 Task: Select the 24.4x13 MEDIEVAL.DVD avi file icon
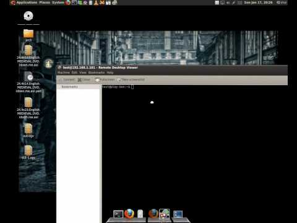pos(28,51)
